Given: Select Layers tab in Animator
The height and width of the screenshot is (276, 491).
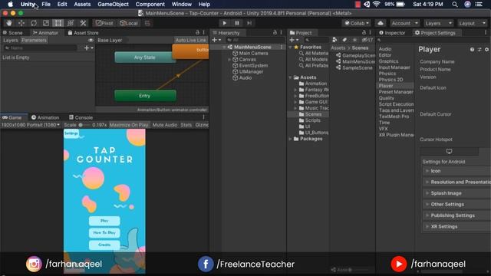Looking at the screenshot, I should coord(10,41).
